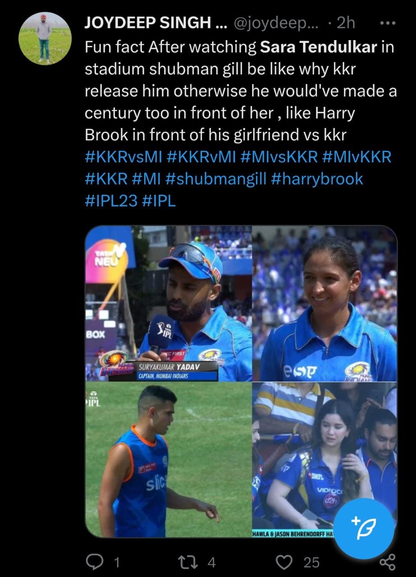
Task: Tap the #MIvKKR hashtag
Action: coord(357,157)
